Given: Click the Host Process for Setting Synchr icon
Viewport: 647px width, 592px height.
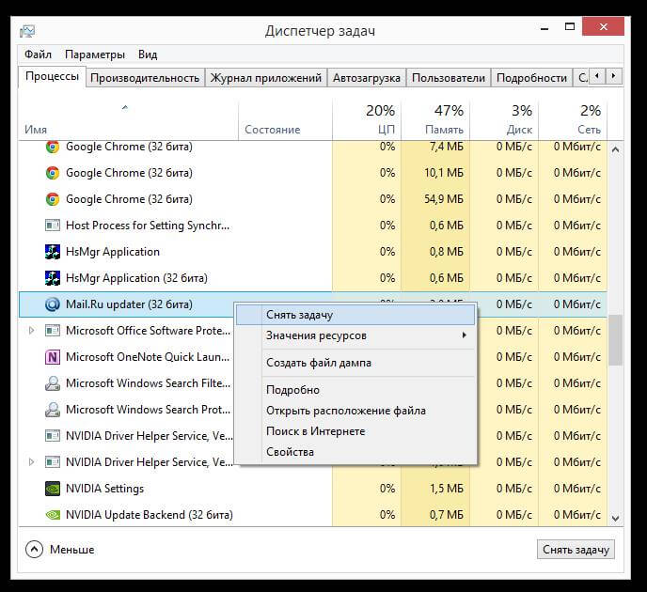Looking at the screenshot, I should coord(53,226).
